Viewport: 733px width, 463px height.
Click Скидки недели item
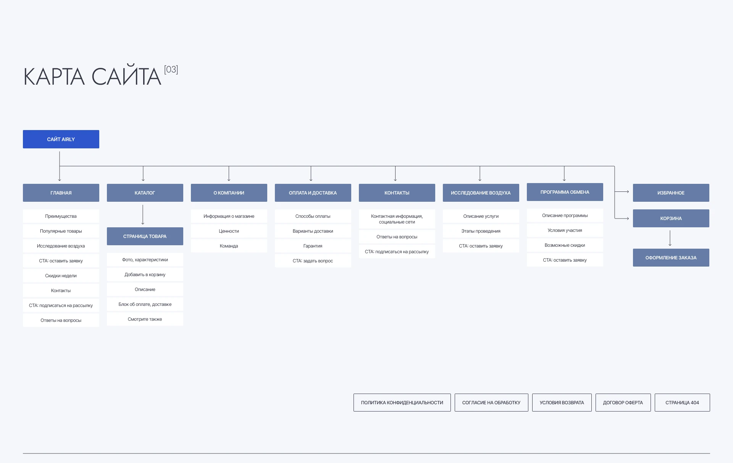coord(61,275)
